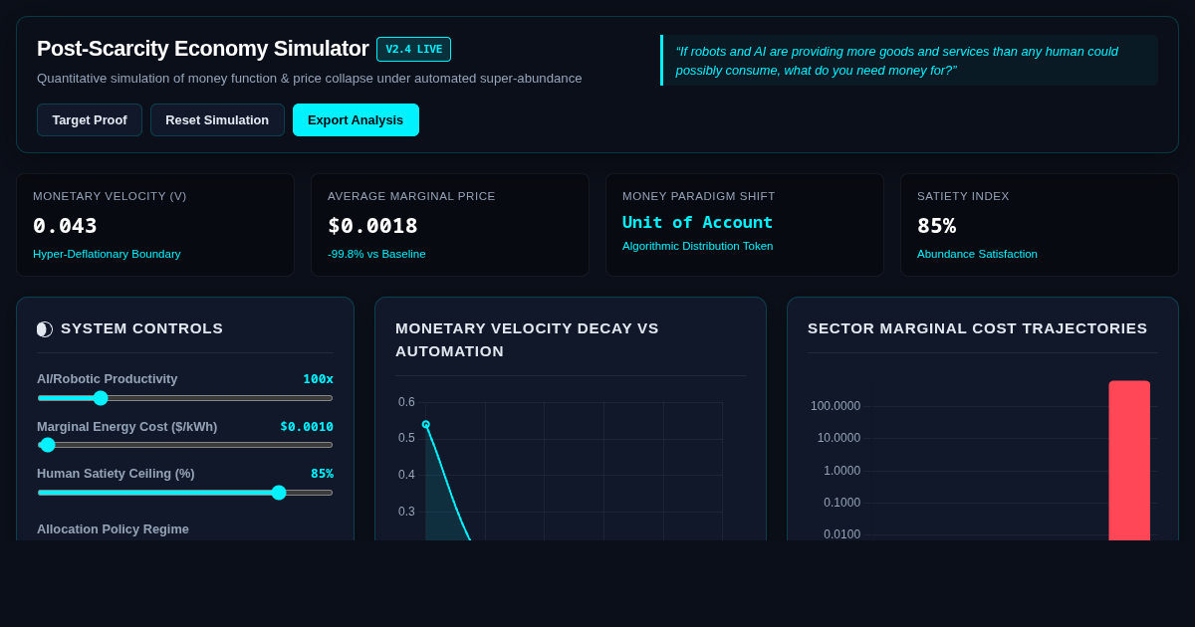
Task: Click the -99.8% vs Baseline text
Action: click(x=376, y=254)
